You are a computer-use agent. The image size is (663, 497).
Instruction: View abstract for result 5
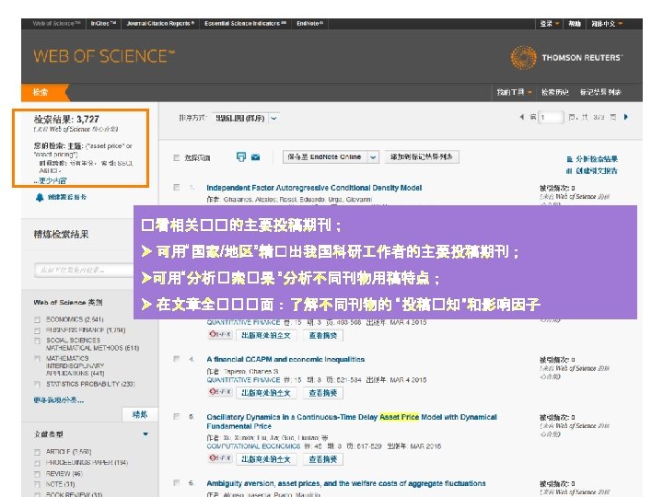point(323,459)
